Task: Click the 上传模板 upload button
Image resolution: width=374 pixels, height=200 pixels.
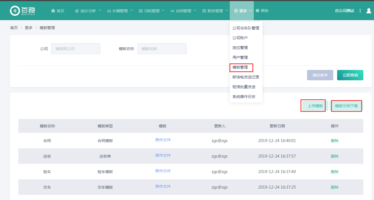Action: click(x=315, y=106)
